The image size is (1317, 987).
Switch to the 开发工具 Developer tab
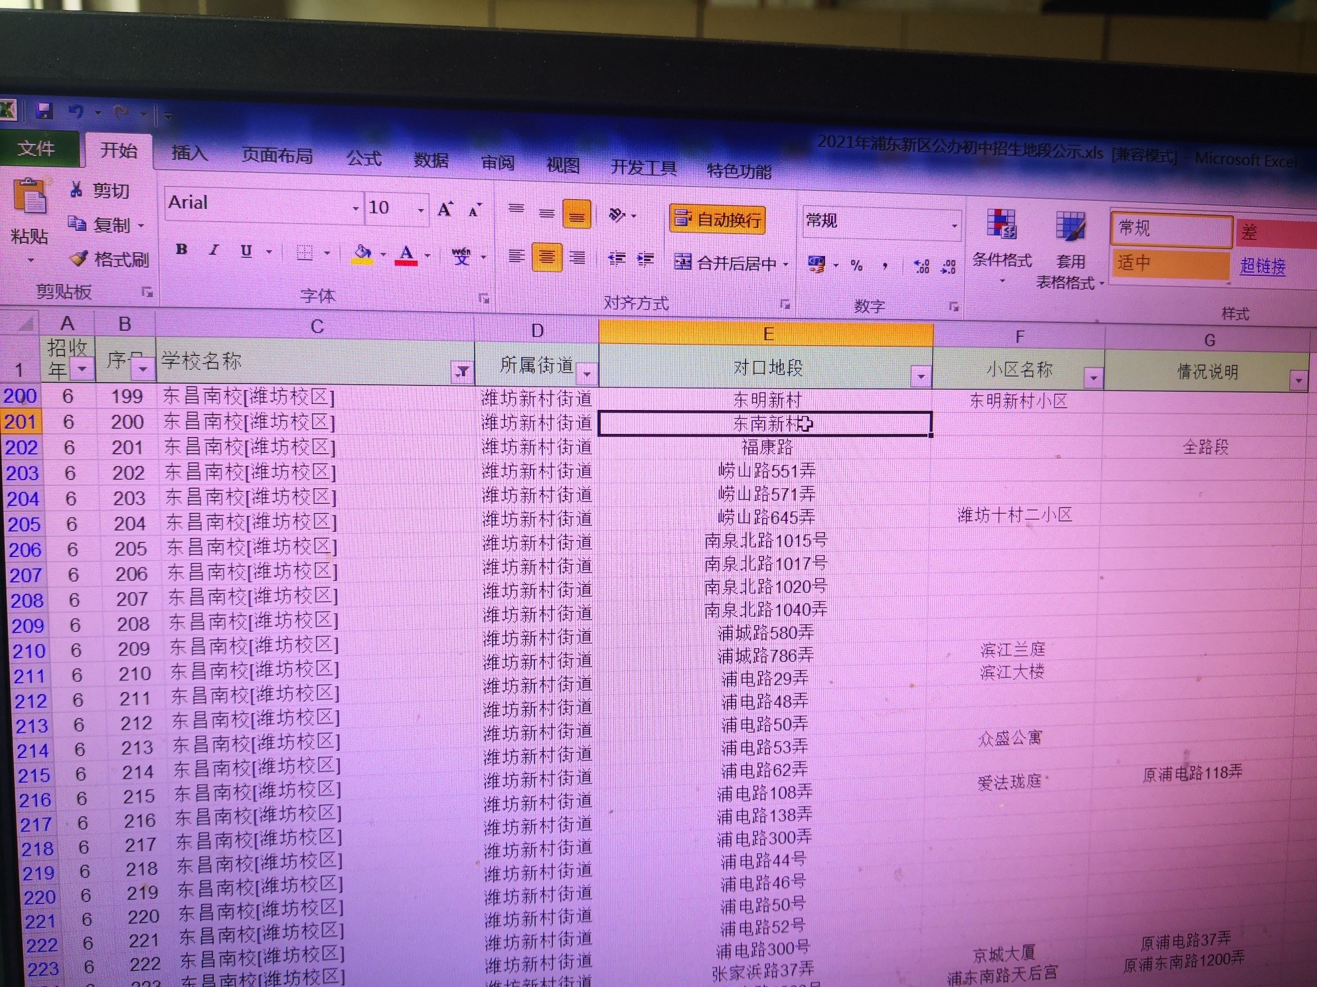click(643, 167)
